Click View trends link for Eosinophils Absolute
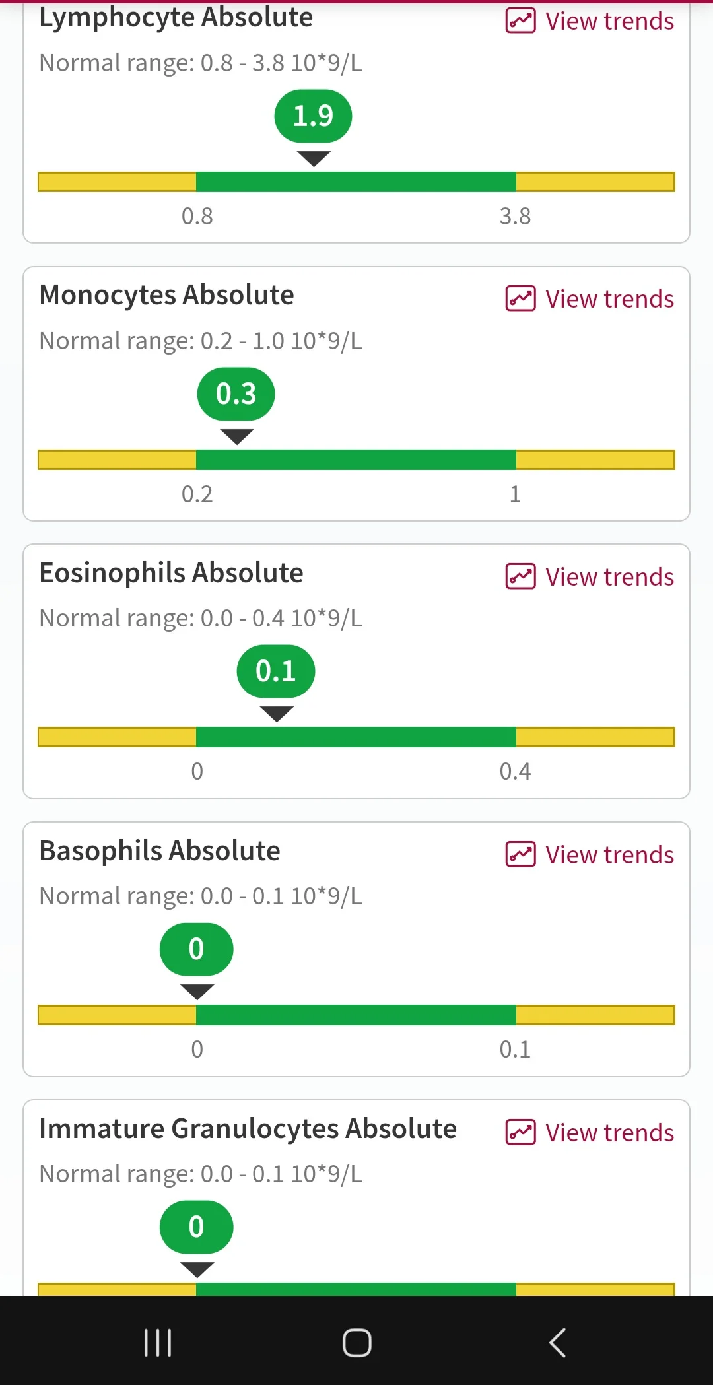The image size is (713, 1385). click(609, 577)
